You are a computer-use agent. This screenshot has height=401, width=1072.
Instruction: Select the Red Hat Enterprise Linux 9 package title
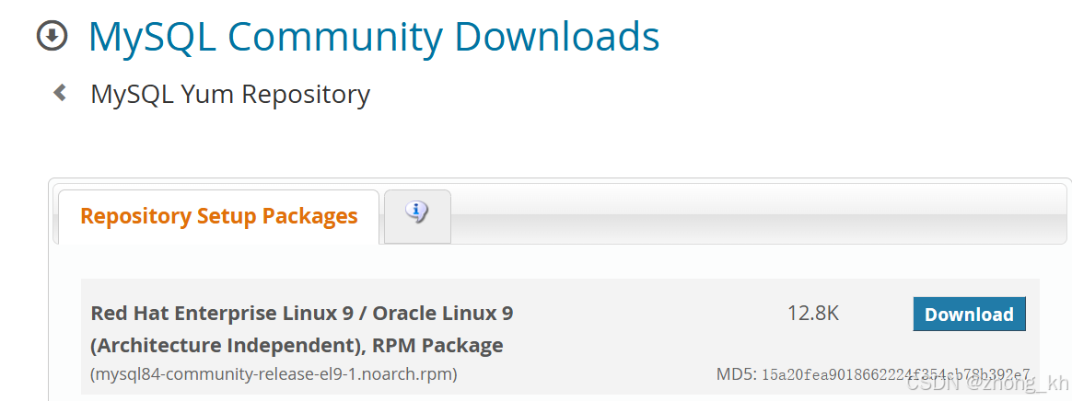point(301,314)
